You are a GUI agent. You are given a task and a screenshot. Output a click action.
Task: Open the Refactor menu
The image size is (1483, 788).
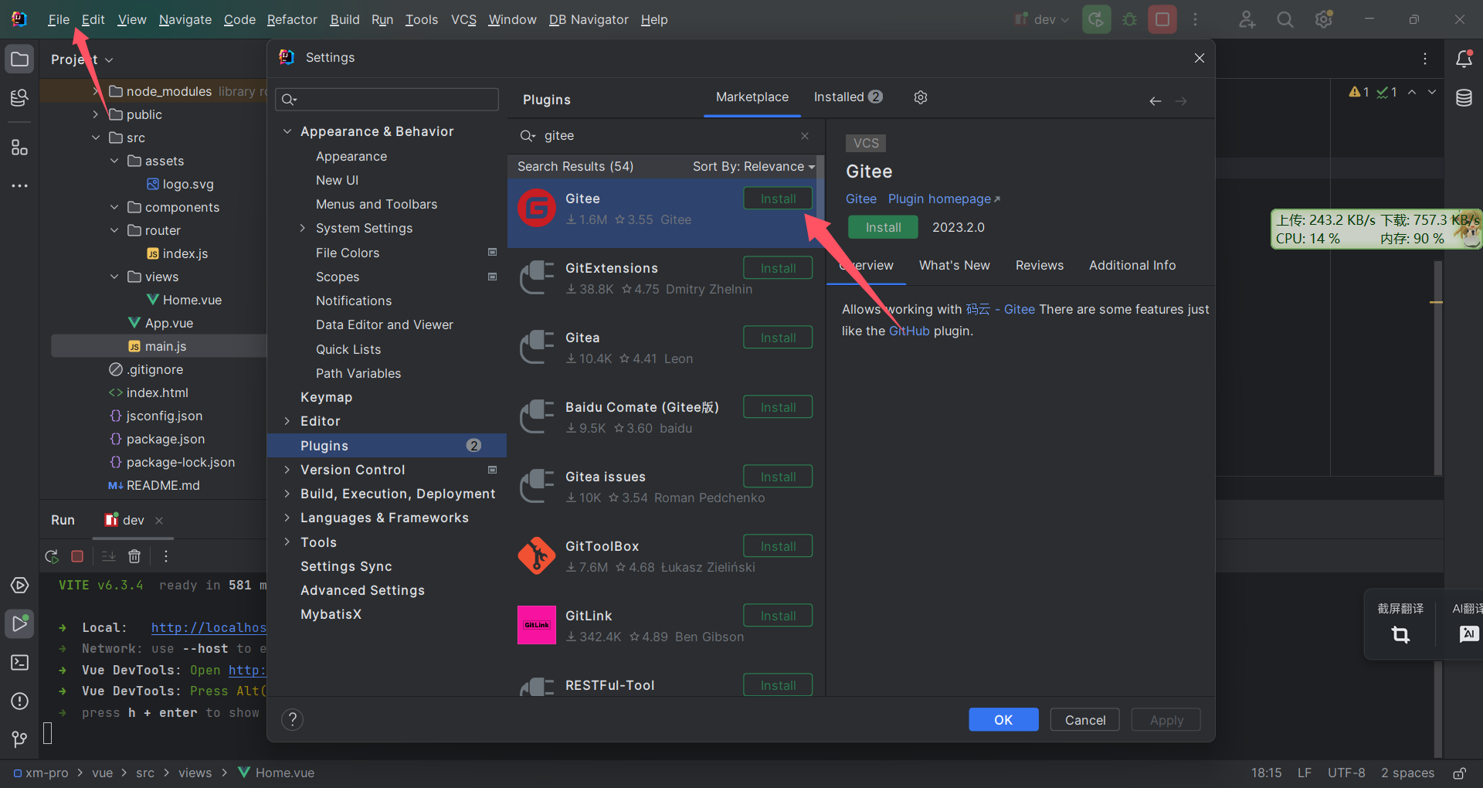[x=292, y=19]
